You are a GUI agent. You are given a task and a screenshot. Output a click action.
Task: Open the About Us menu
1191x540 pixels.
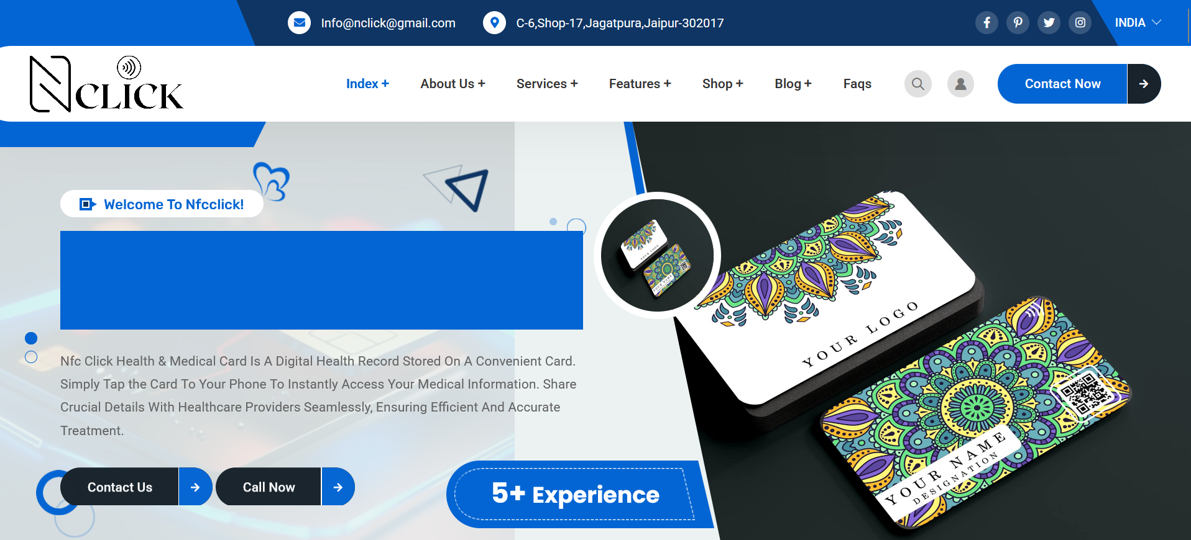tap(453, 84)
